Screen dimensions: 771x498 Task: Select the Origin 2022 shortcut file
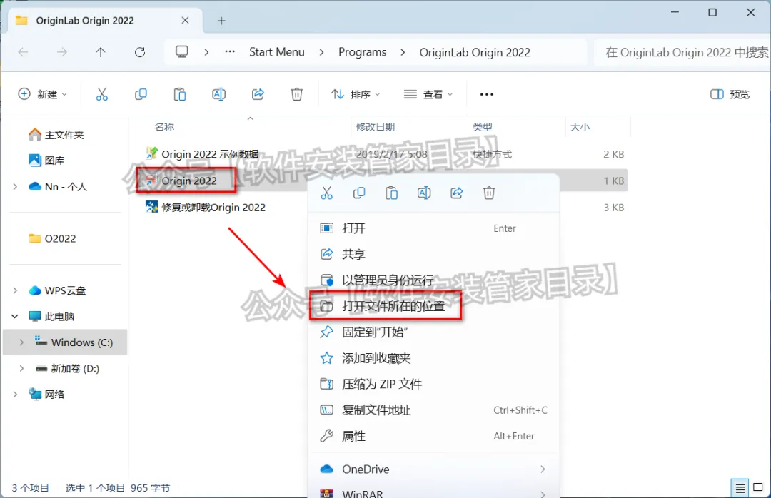tap(189, 181)
